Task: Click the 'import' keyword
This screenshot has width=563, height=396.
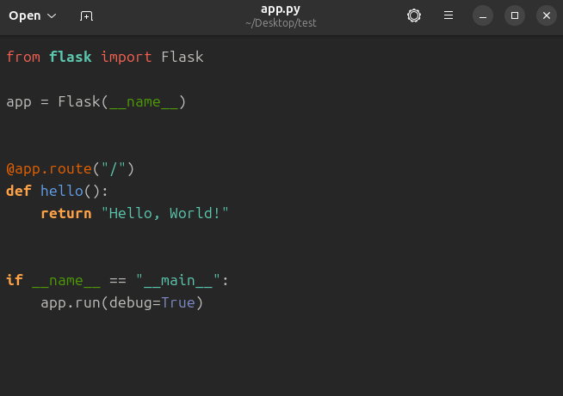Action: 127,57
